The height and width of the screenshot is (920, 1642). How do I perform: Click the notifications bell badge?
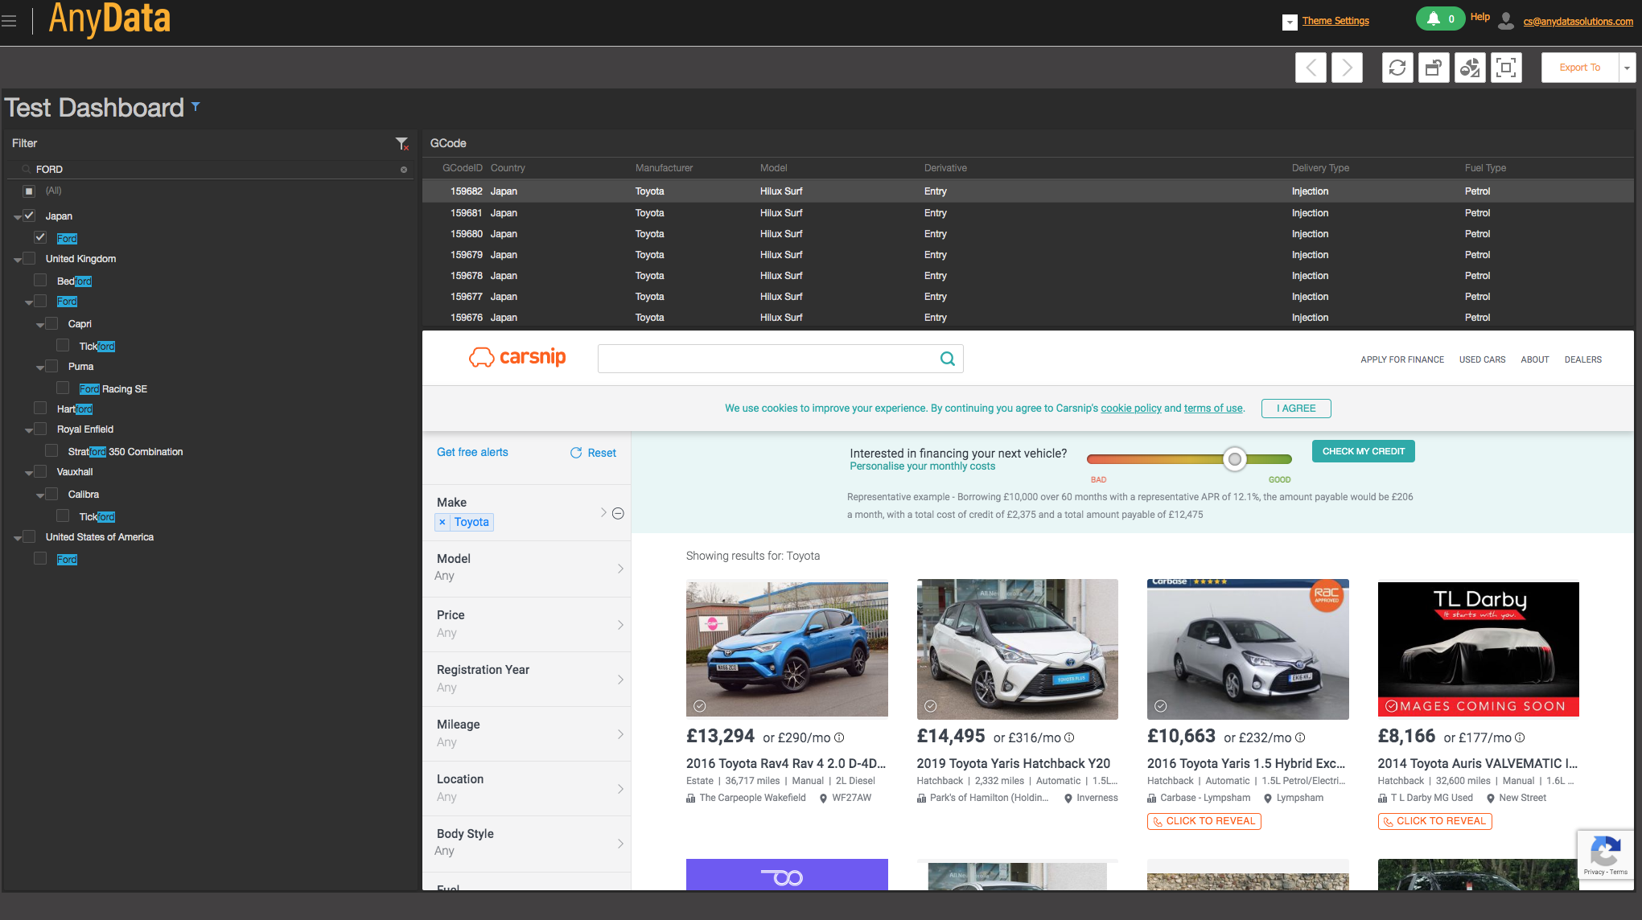(x=1440, y=18)
